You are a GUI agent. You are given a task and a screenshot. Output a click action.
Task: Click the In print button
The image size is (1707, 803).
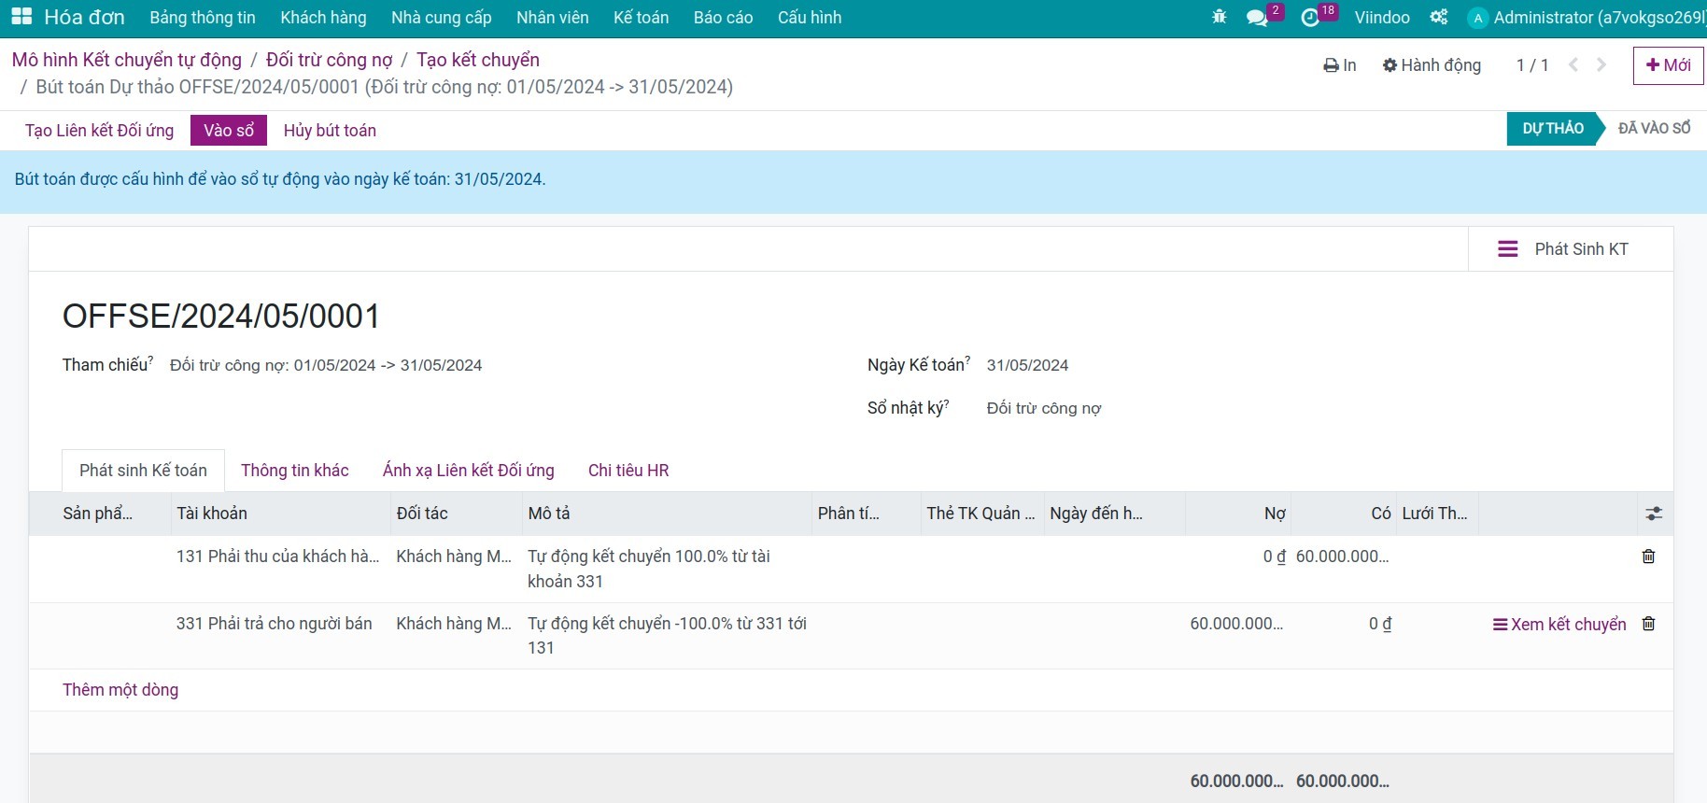[1340, 65]
